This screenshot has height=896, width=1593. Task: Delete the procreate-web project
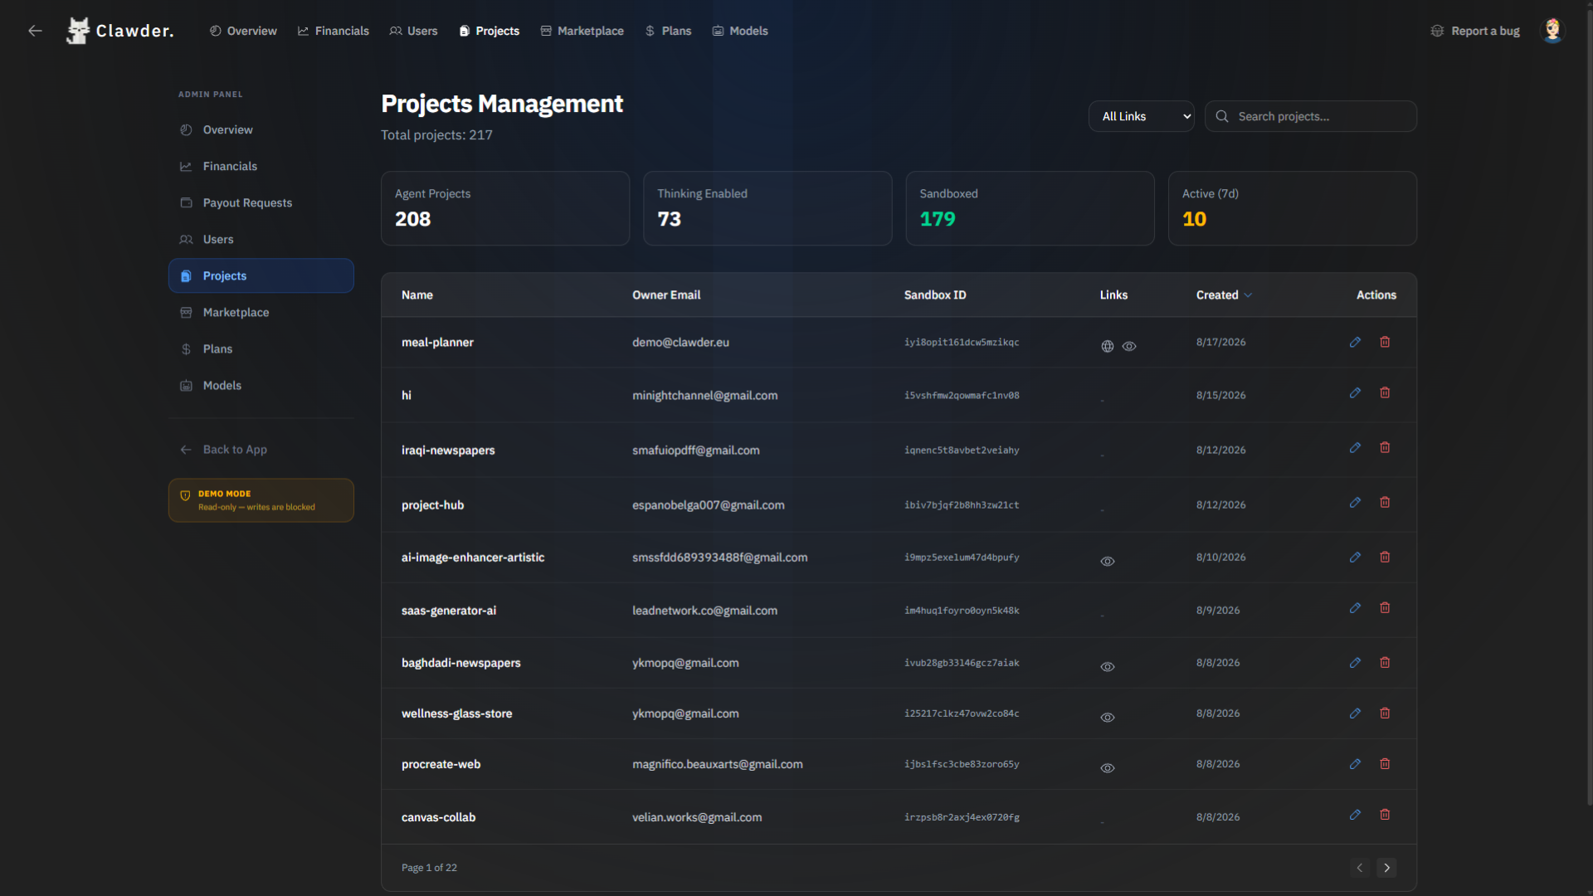[x=1385, y=764]
